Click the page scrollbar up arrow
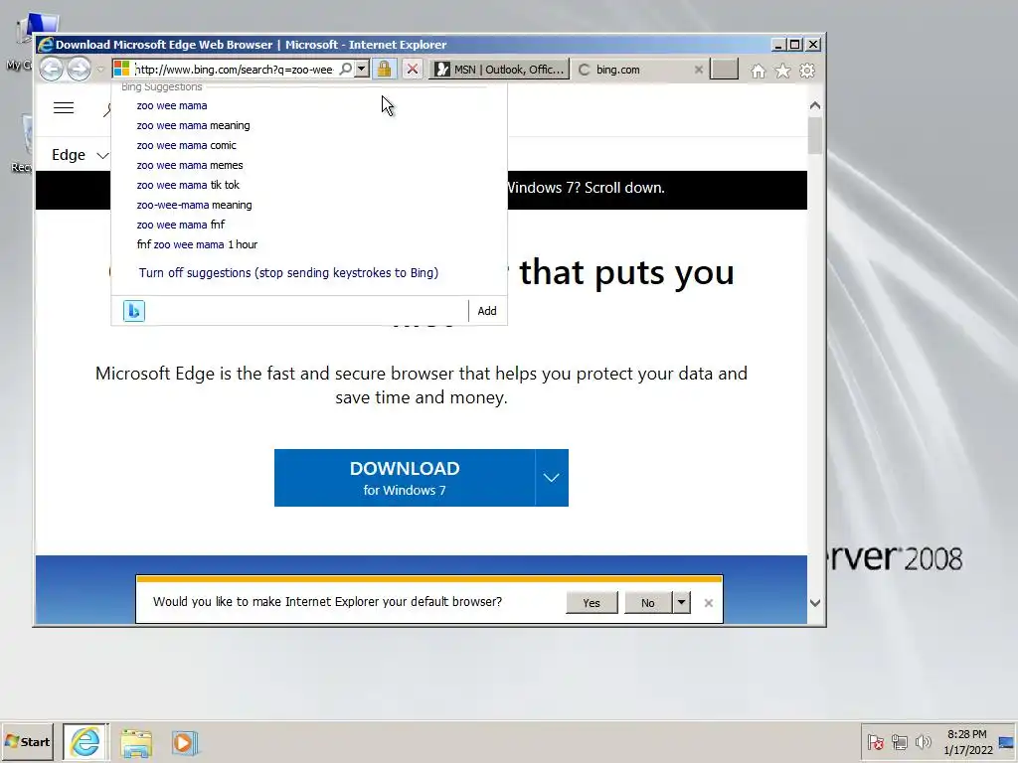 click(815, 105)
